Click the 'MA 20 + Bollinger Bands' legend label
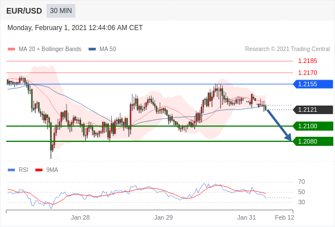The image size is (335, 227). [x=50, y=49]
